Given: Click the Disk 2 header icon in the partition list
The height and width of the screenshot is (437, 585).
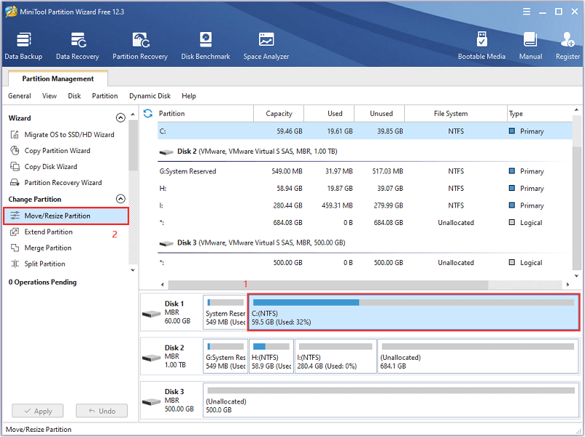Looking at the screenshot, I should (x=166, y=151).
